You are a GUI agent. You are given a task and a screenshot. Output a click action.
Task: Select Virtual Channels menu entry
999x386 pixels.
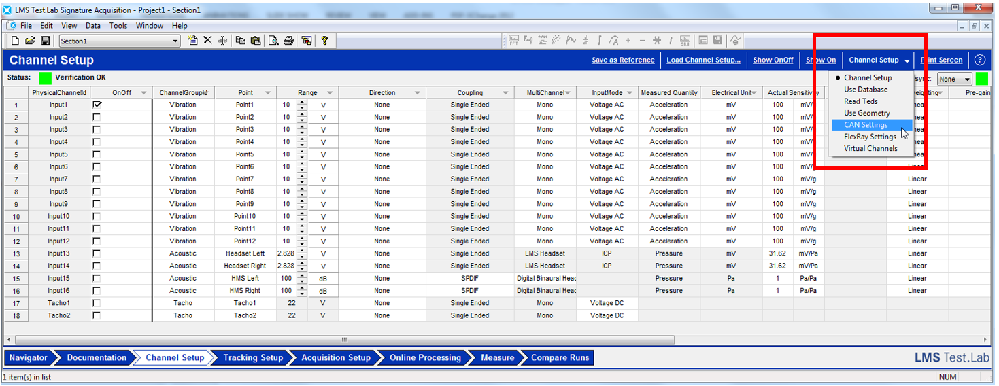coord(870,148)
